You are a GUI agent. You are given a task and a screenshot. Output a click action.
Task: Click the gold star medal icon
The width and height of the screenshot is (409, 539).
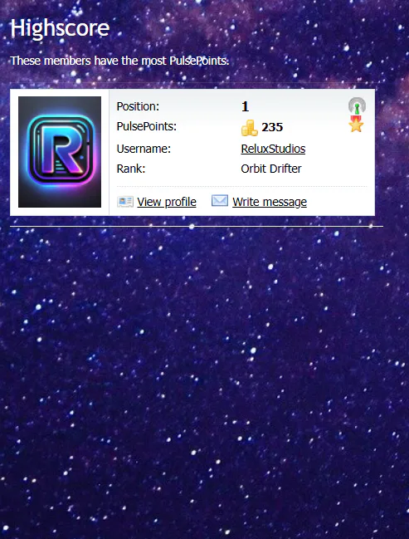click(x=356, y=124)
